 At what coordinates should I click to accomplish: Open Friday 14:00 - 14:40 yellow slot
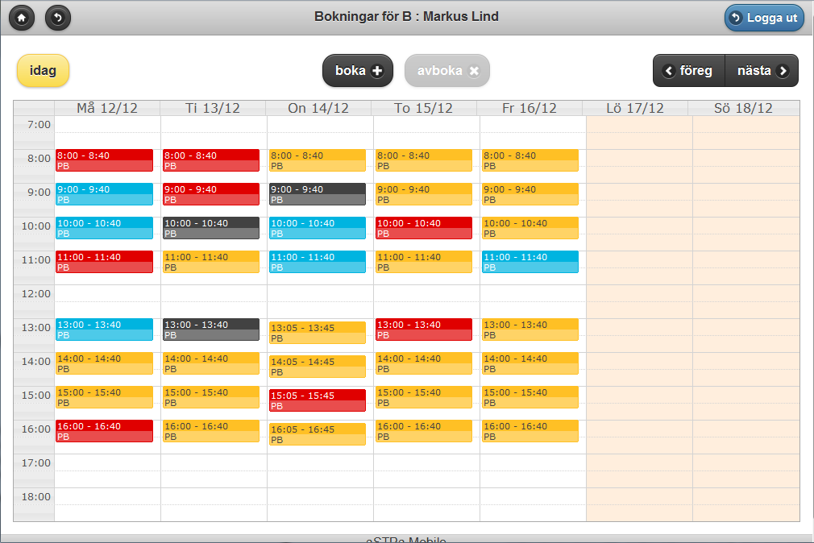point(530,363)
